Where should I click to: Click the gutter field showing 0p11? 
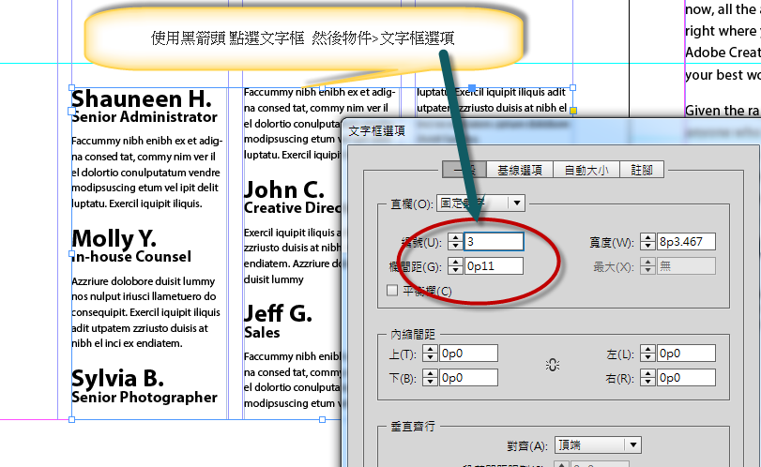coord(494,267)
